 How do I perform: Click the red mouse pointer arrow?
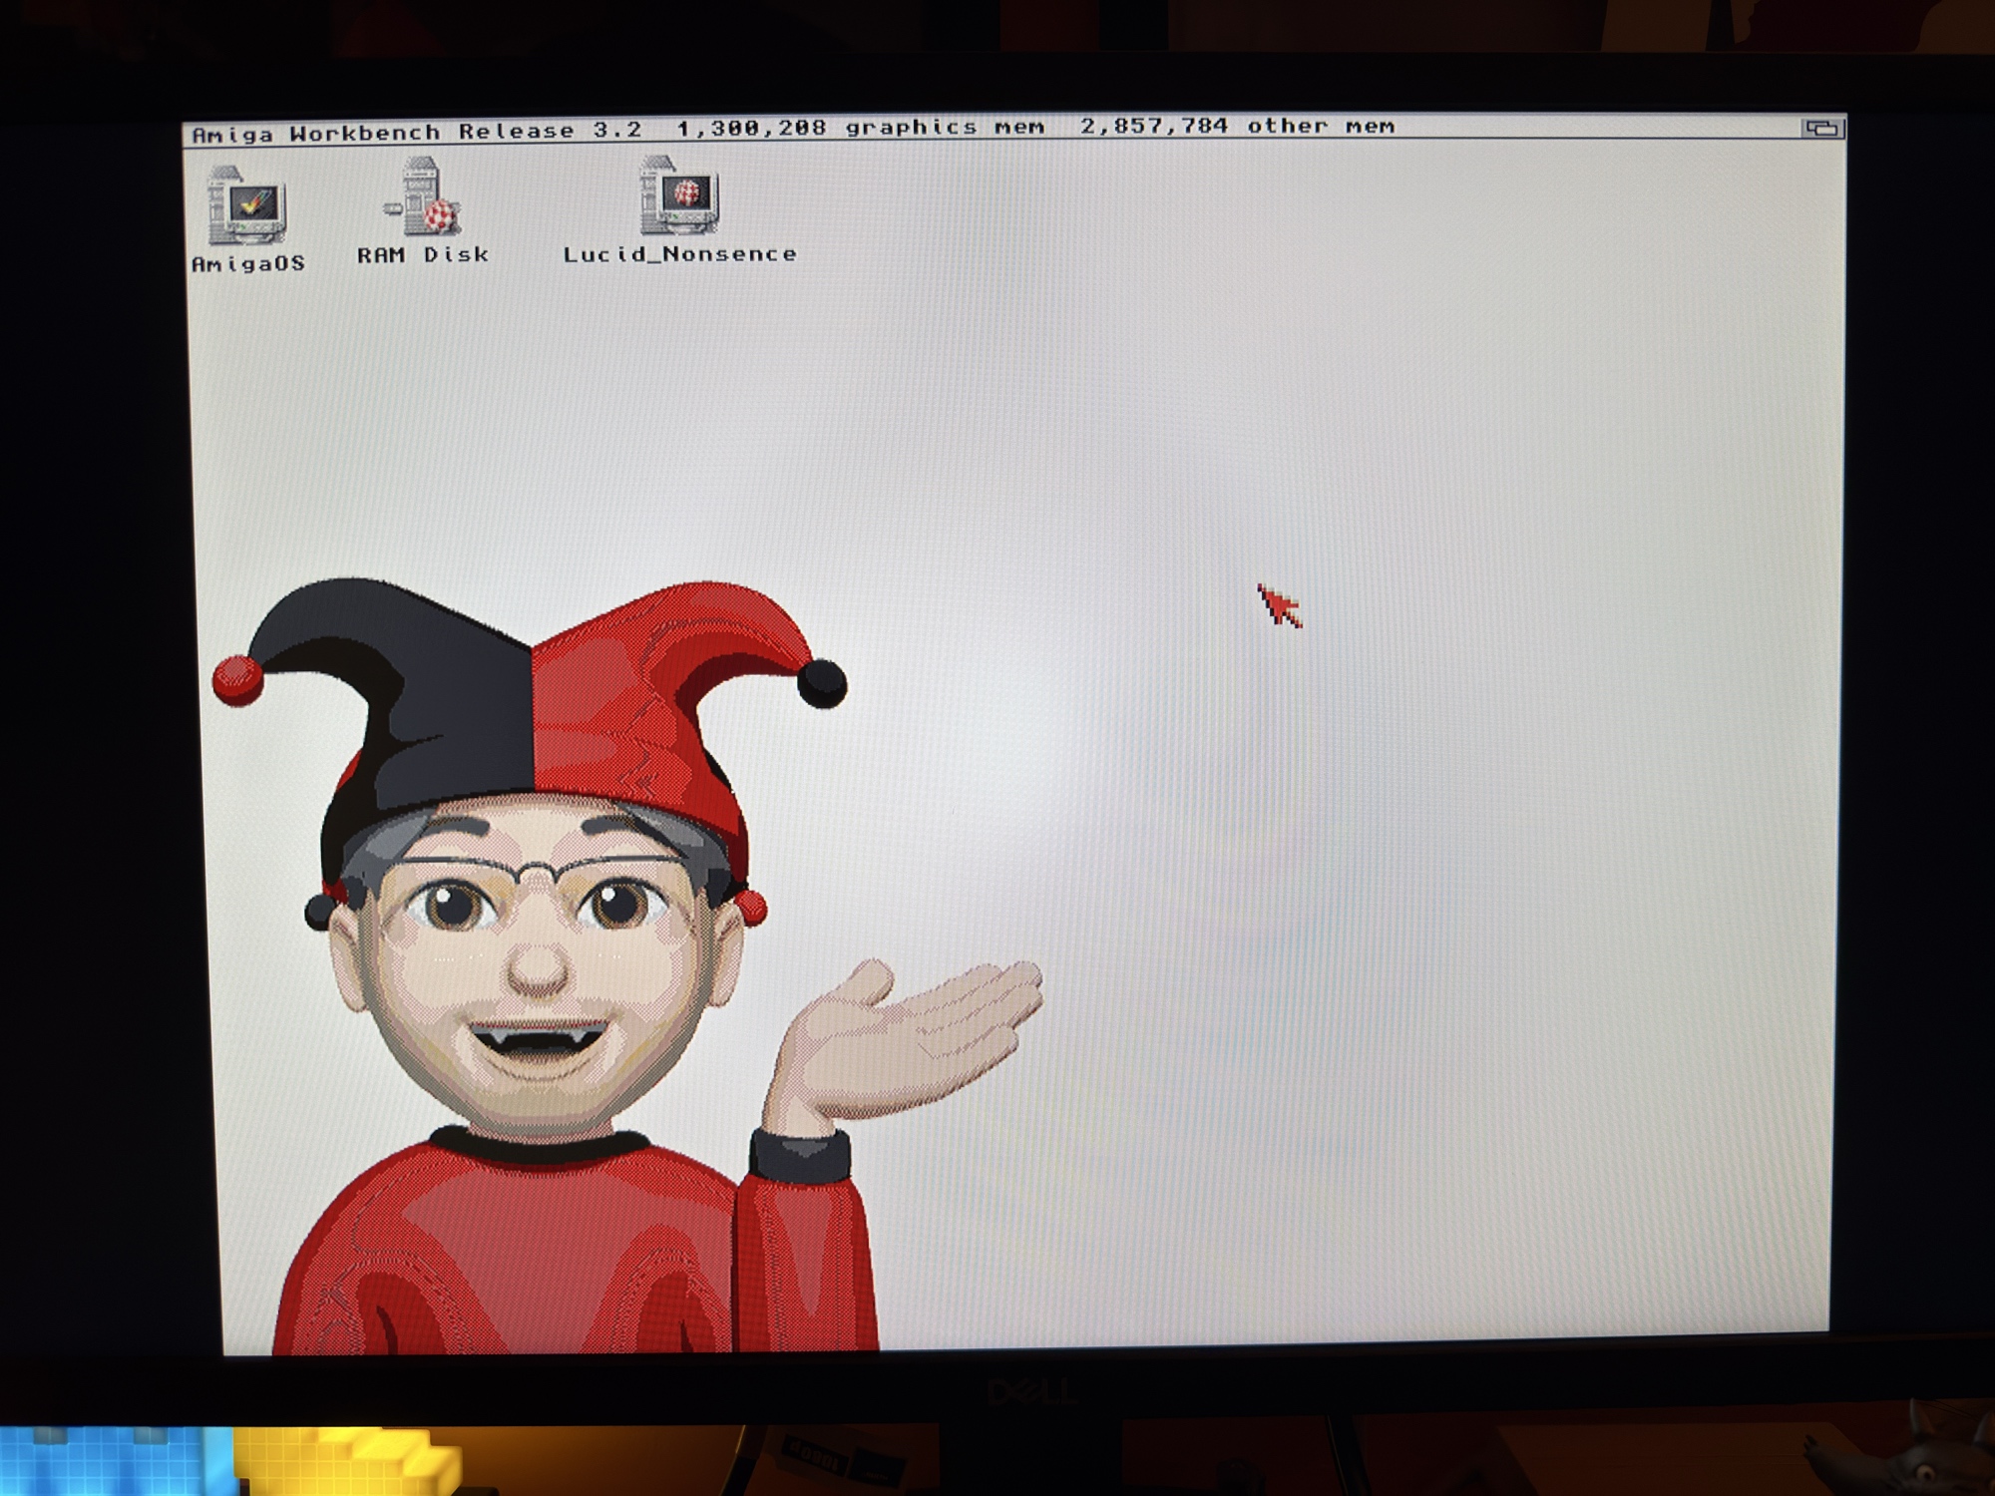coord(1277,604)
